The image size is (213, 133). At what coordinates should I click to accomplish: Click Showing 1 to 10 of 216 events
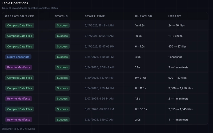18,129
